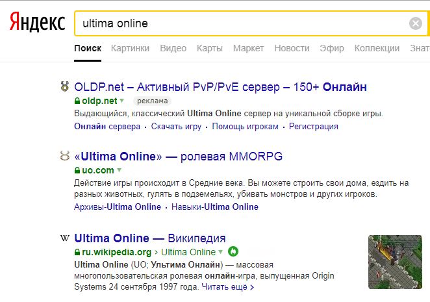Click the lock icon next to oldp.net

(x=77, y=101)
